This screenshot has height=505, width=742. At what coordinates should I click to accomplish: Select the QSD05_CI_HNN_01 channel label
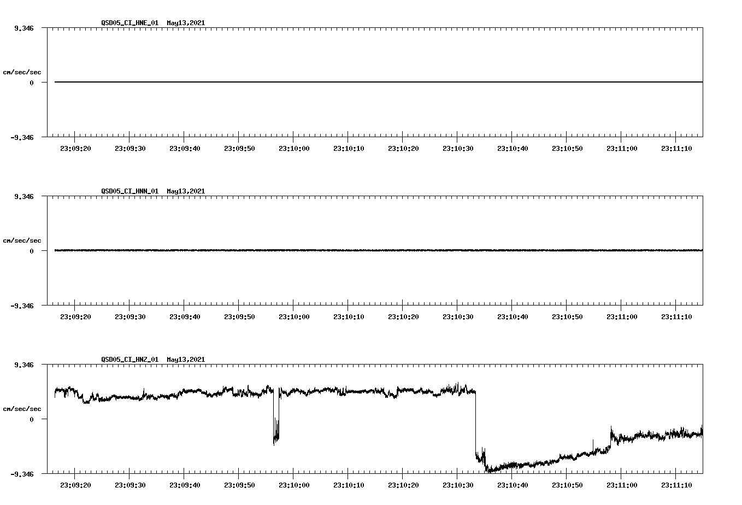coord(128,191)
